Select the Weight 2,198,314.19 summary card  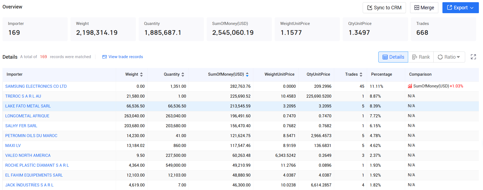[103, 29]
